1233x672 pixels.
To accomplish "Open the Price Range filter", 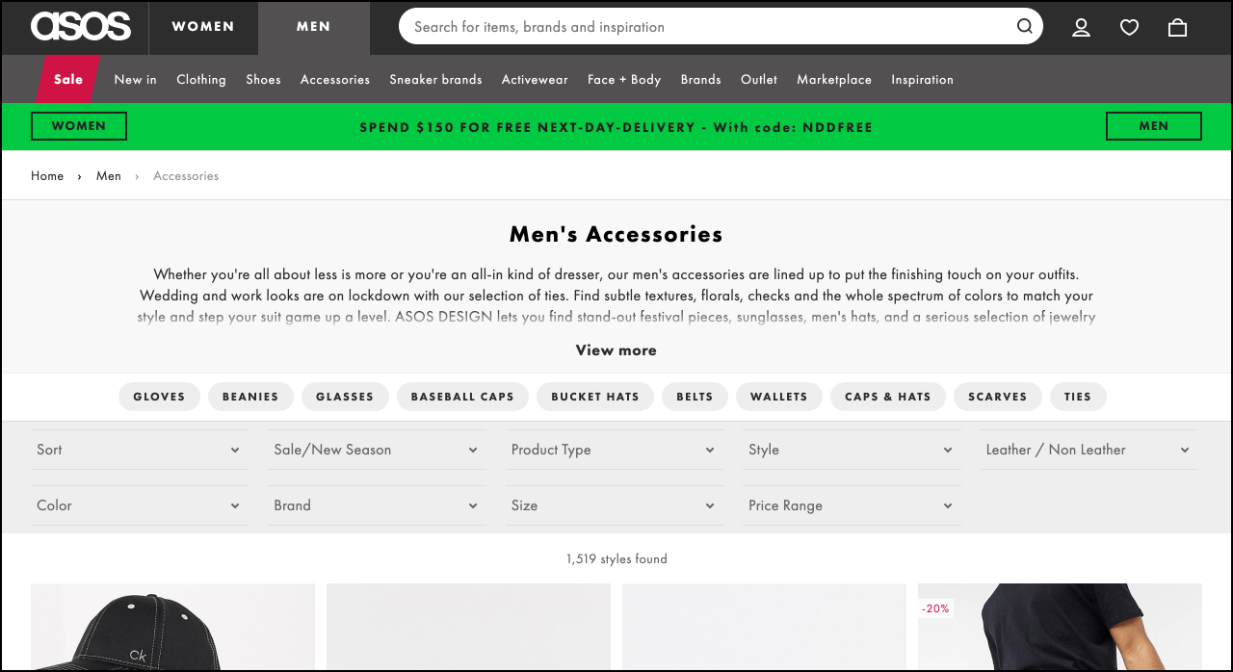I will click(852, 505).
